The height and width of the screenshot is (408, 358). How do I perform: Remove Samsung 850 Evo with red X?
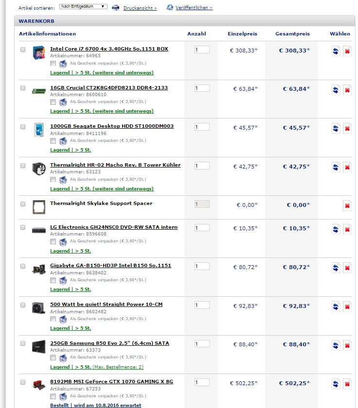tap(347, 345)
